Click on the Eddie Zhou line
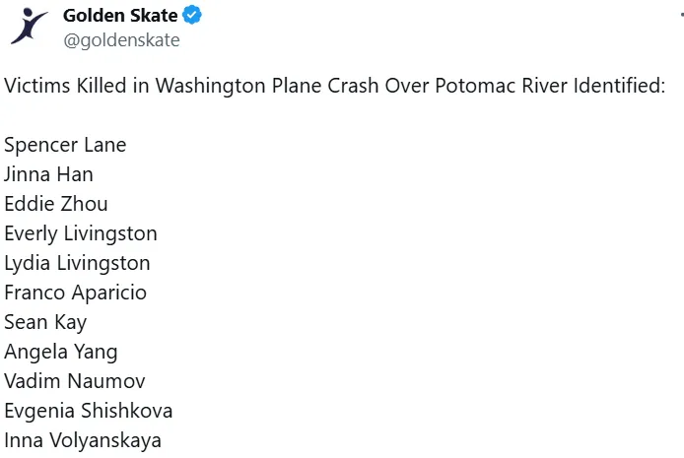This screenshot has width=684, height=458. pyautogui.click(x=56, y=204)
